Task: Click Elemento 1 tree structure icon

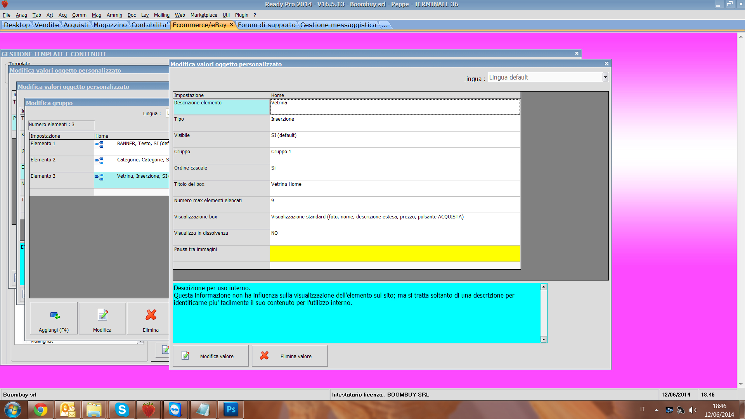Action: (x=99, y=144)
